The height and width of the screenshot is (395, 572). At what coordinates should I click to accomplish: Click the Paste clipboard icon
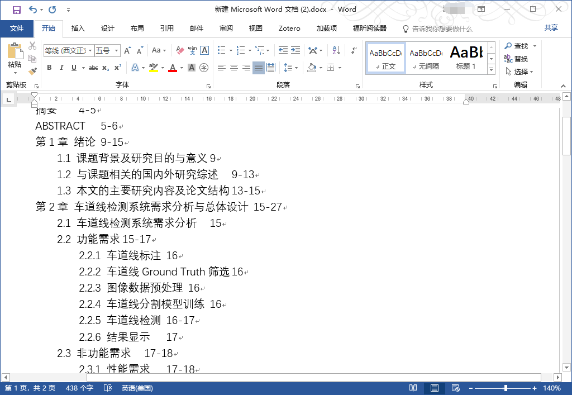click(x=15, y=51)
